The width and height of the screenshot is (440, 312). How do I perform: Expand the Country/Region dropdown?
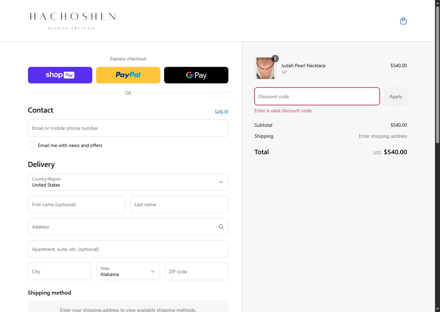tap(128, 182)
